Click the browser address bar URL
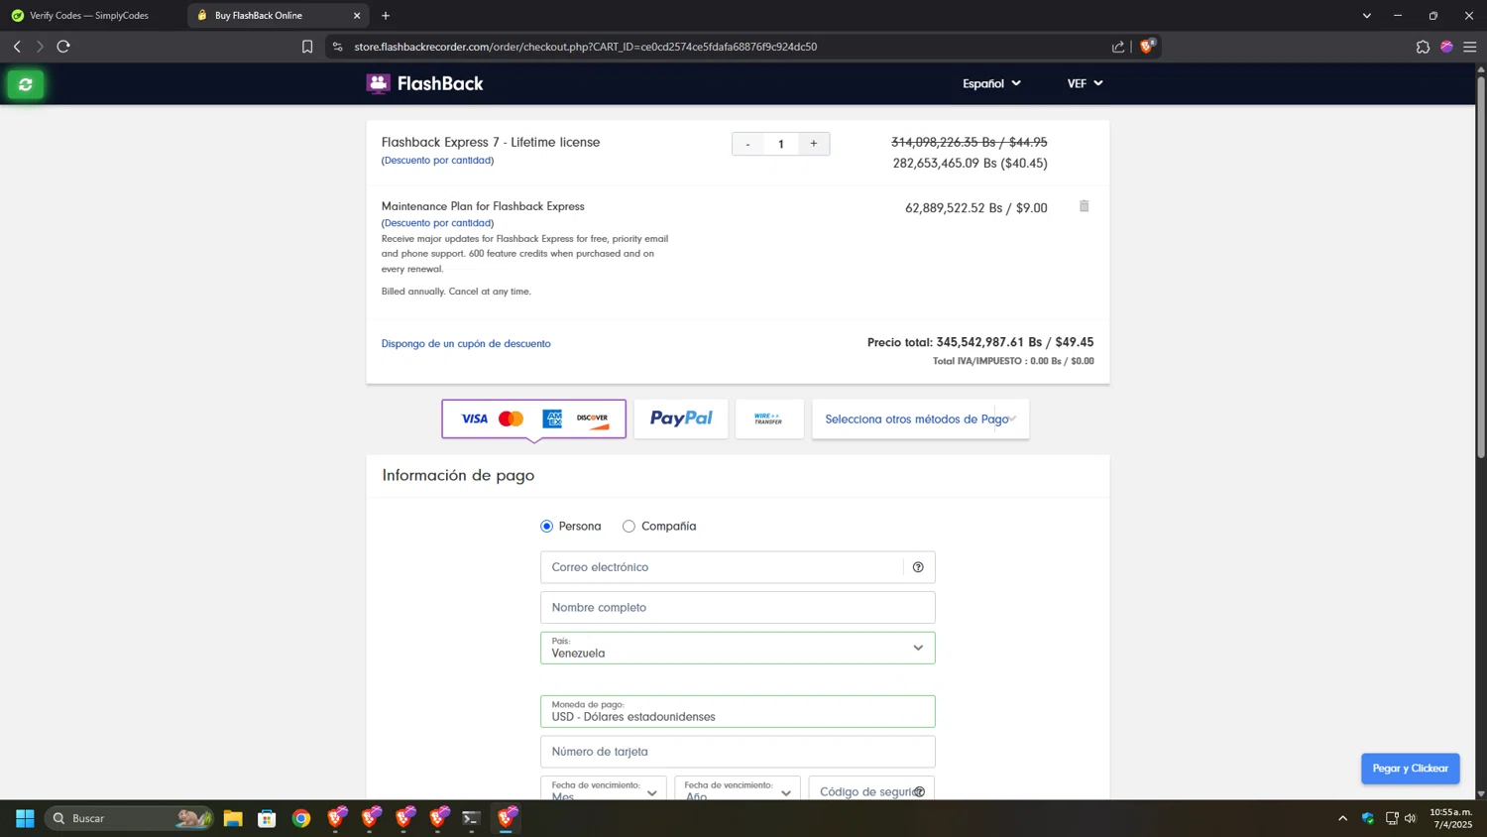This screenshot has width=1487, height=837. (585, 47)
